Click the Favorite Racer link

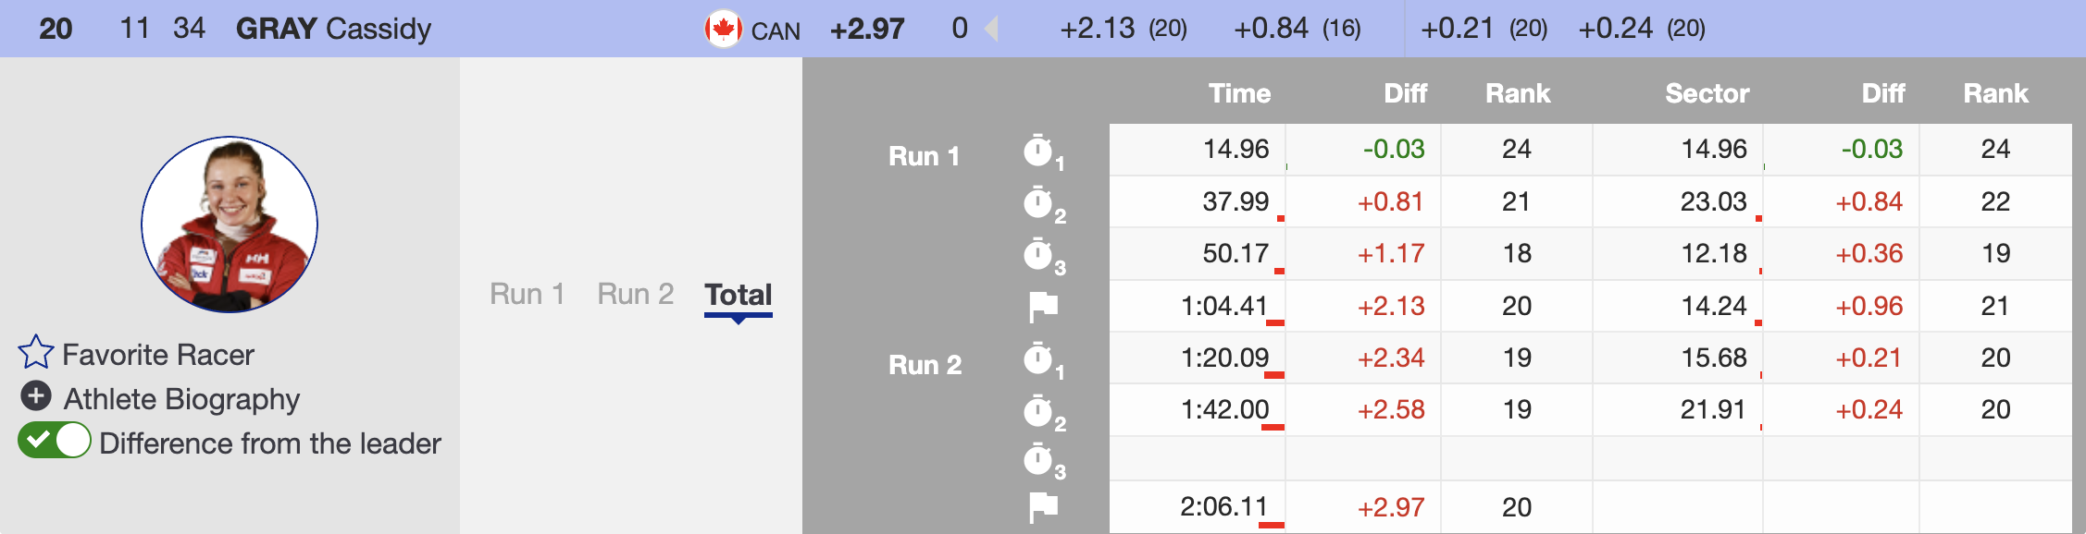(x=157, y=355)
